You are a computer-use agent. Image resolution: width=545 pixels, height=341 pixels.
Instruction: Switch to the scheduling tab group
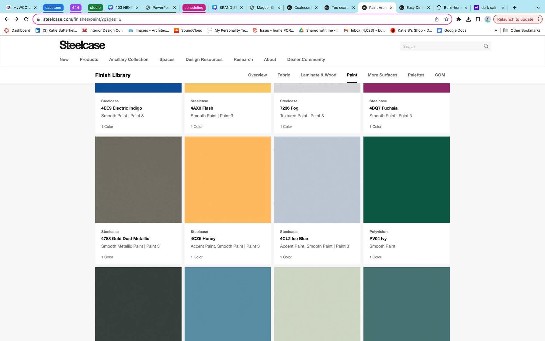[x=194, y=8]
